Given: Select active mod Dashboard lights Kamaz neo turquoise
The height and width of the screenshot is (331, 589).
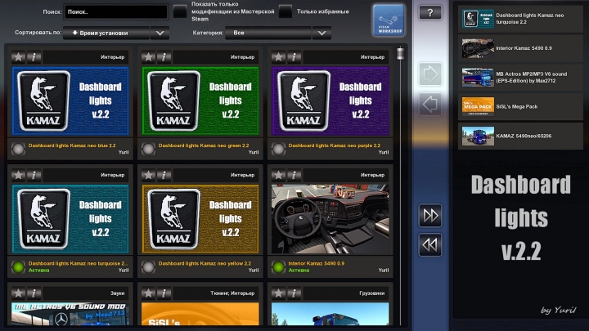Looking at the screenshot, I should (x=520, y=19).
